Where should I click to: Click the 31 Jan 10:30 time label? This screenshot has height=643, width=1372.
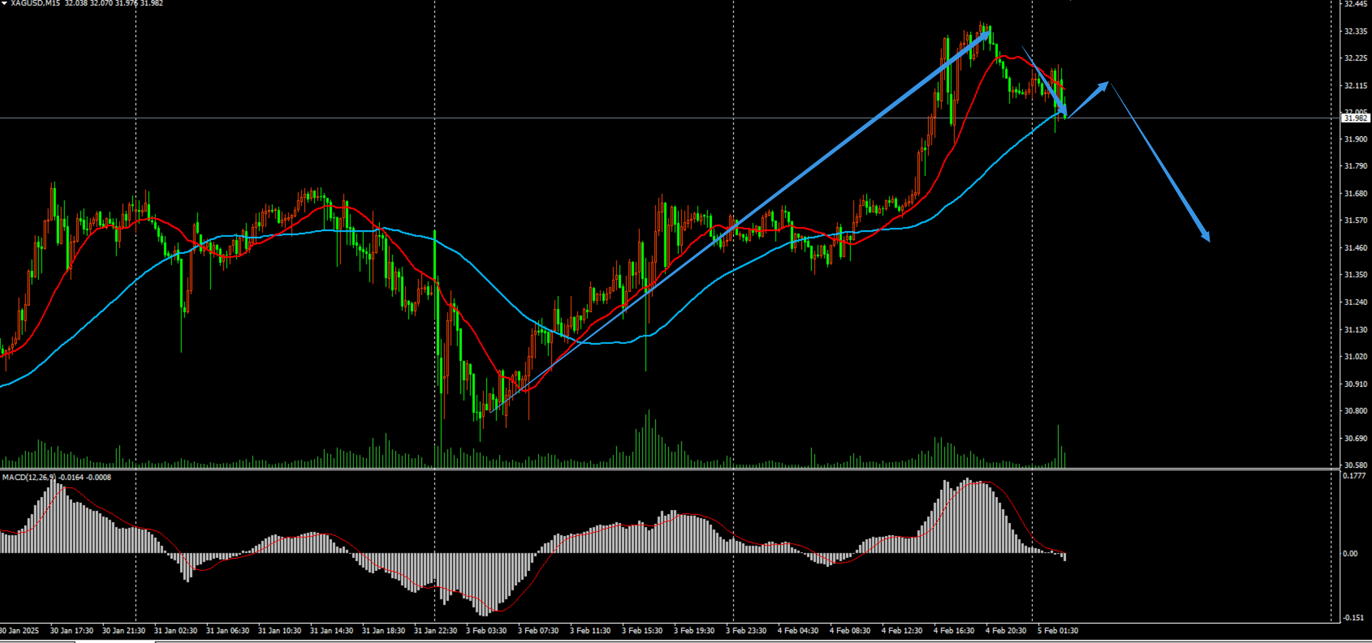coord(279,630)
